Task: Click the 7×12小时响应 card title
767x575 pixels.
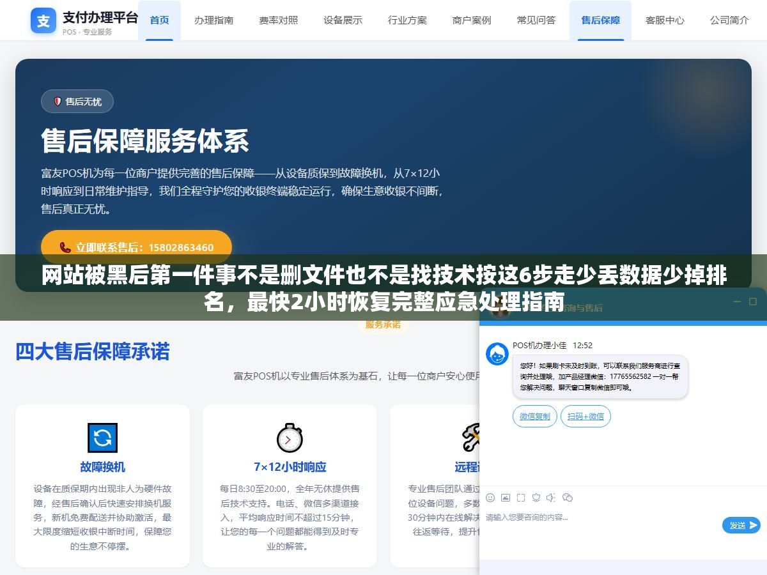Action: click(x=290, y=467)
